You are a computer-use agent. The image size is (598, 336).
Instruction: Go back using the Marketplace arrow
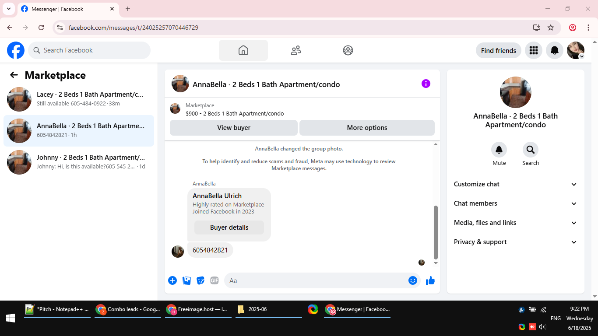tap(14, 75)
